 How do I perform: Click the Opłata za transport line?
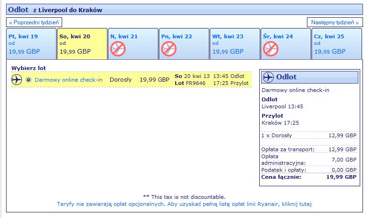click(309, 149)
